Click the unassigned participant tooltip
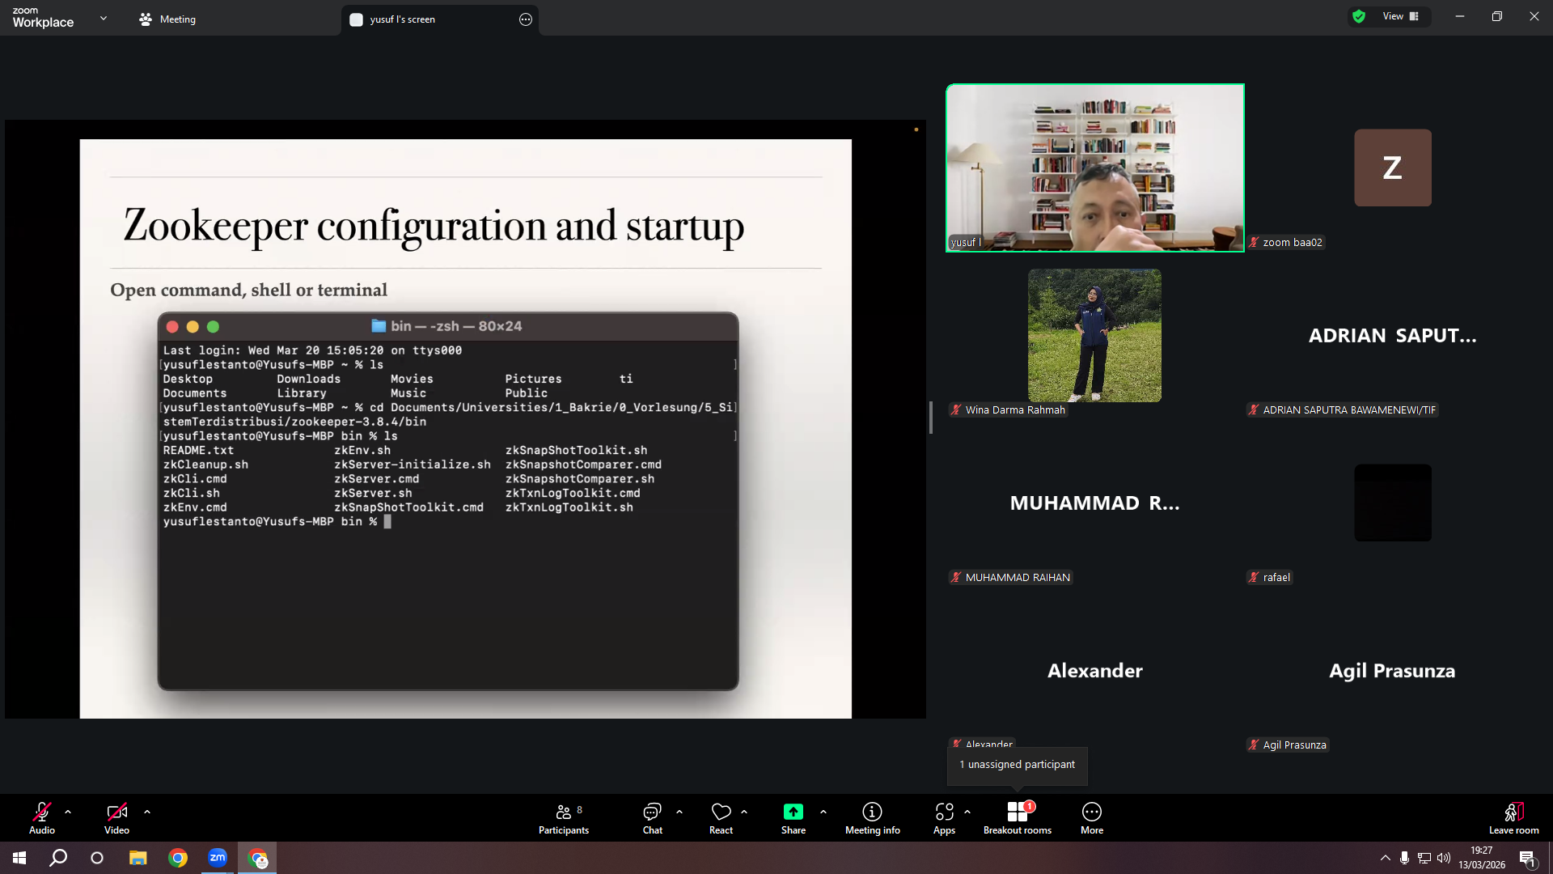The width and height of the screenshot is (1553, 874). pyautogui.click(x=1018, y=765)
